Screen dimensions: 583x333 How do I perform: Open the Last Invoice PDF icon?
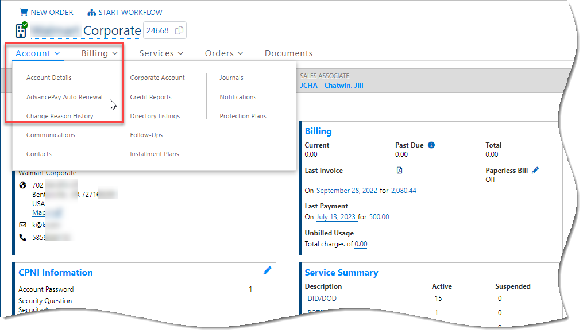398,170
